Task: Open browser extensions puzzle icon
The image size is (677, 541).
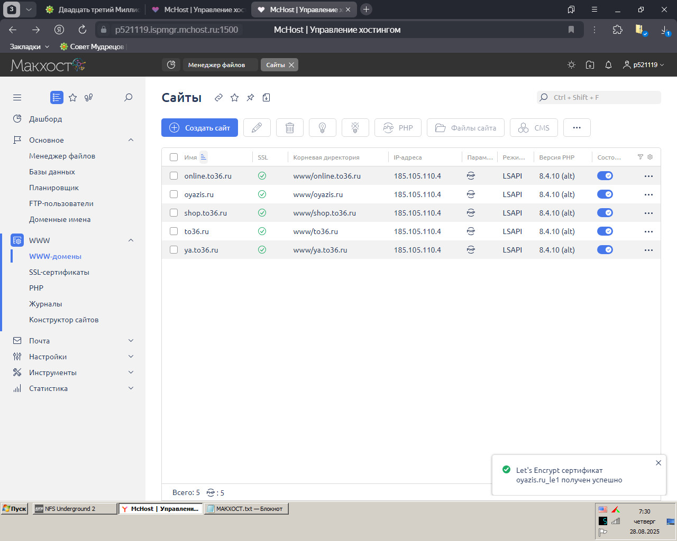Action: [618, 30]
